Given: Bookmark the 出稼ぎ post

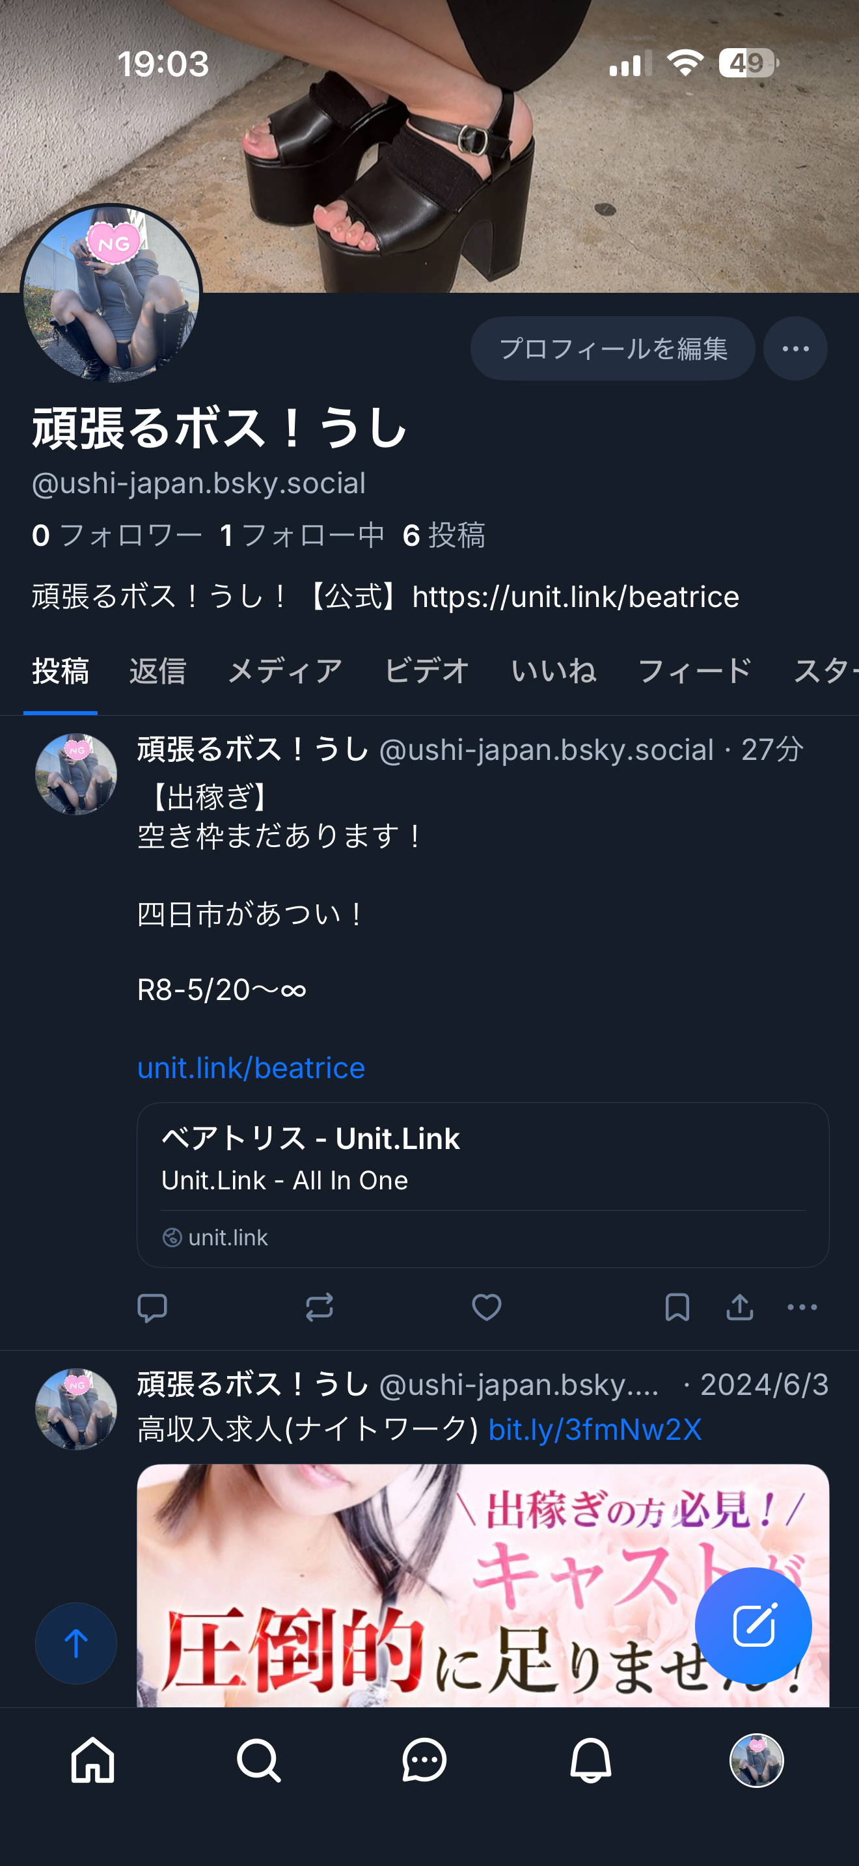Looking at the screenshot, I should click(677, 1308).
